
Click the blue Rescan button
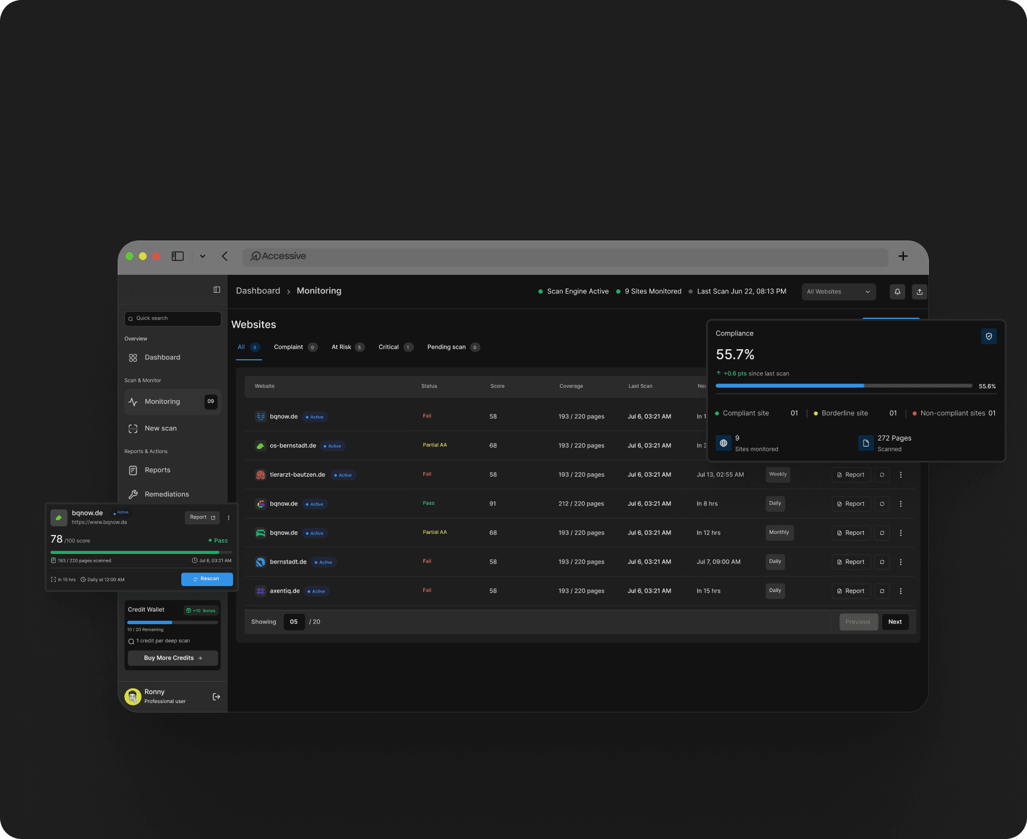click(207, 579)
